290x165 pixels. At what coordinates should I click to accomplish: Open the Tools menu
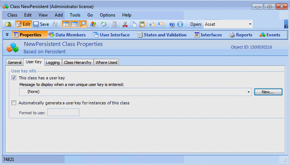(75, 15)
